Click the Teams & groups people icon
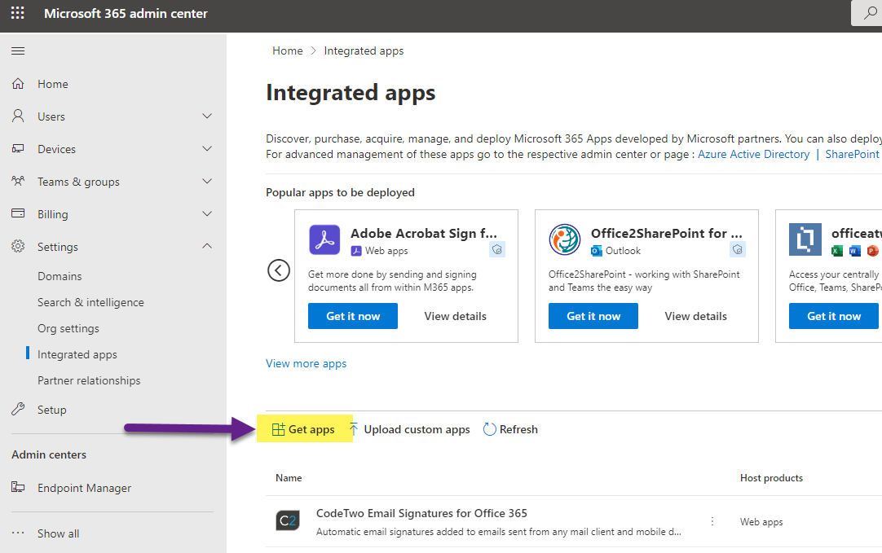882x553 pixels. point(18,181)
